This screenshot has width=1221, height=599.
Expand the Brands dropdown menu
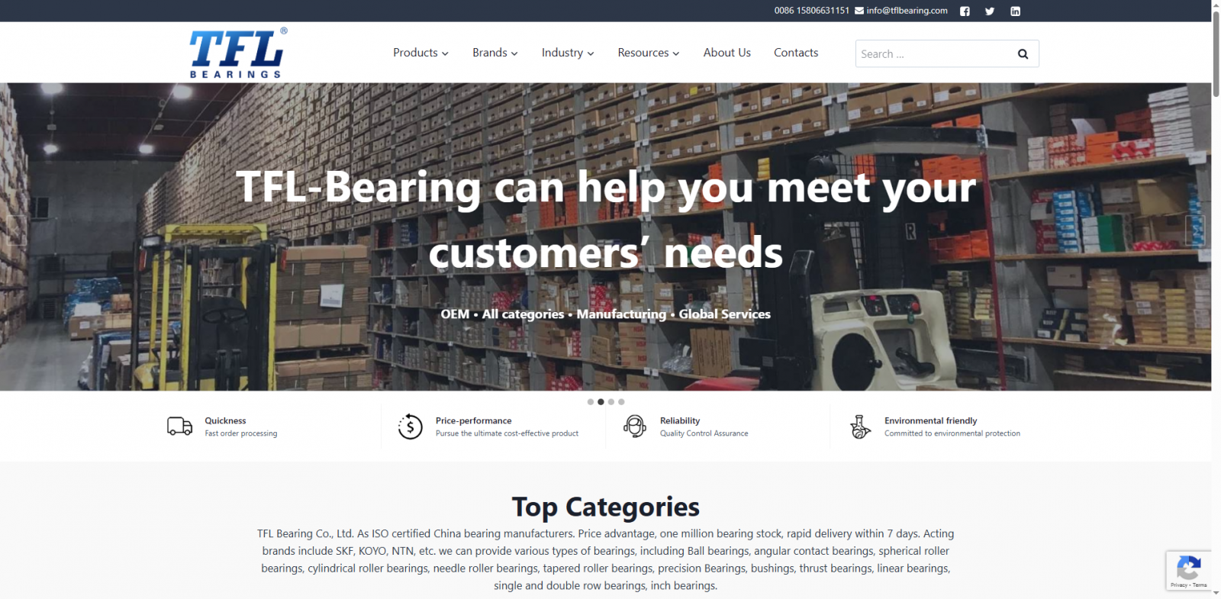pos(495,53)
